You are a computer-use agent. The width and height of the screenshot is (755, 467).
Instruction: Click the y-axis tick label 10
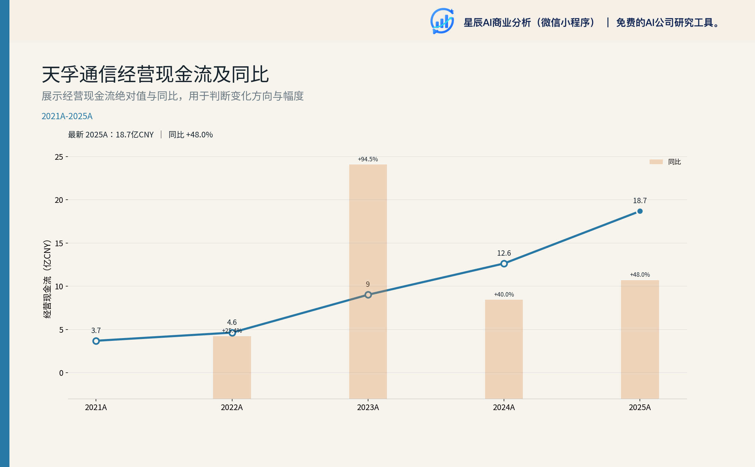coord(59,286)
